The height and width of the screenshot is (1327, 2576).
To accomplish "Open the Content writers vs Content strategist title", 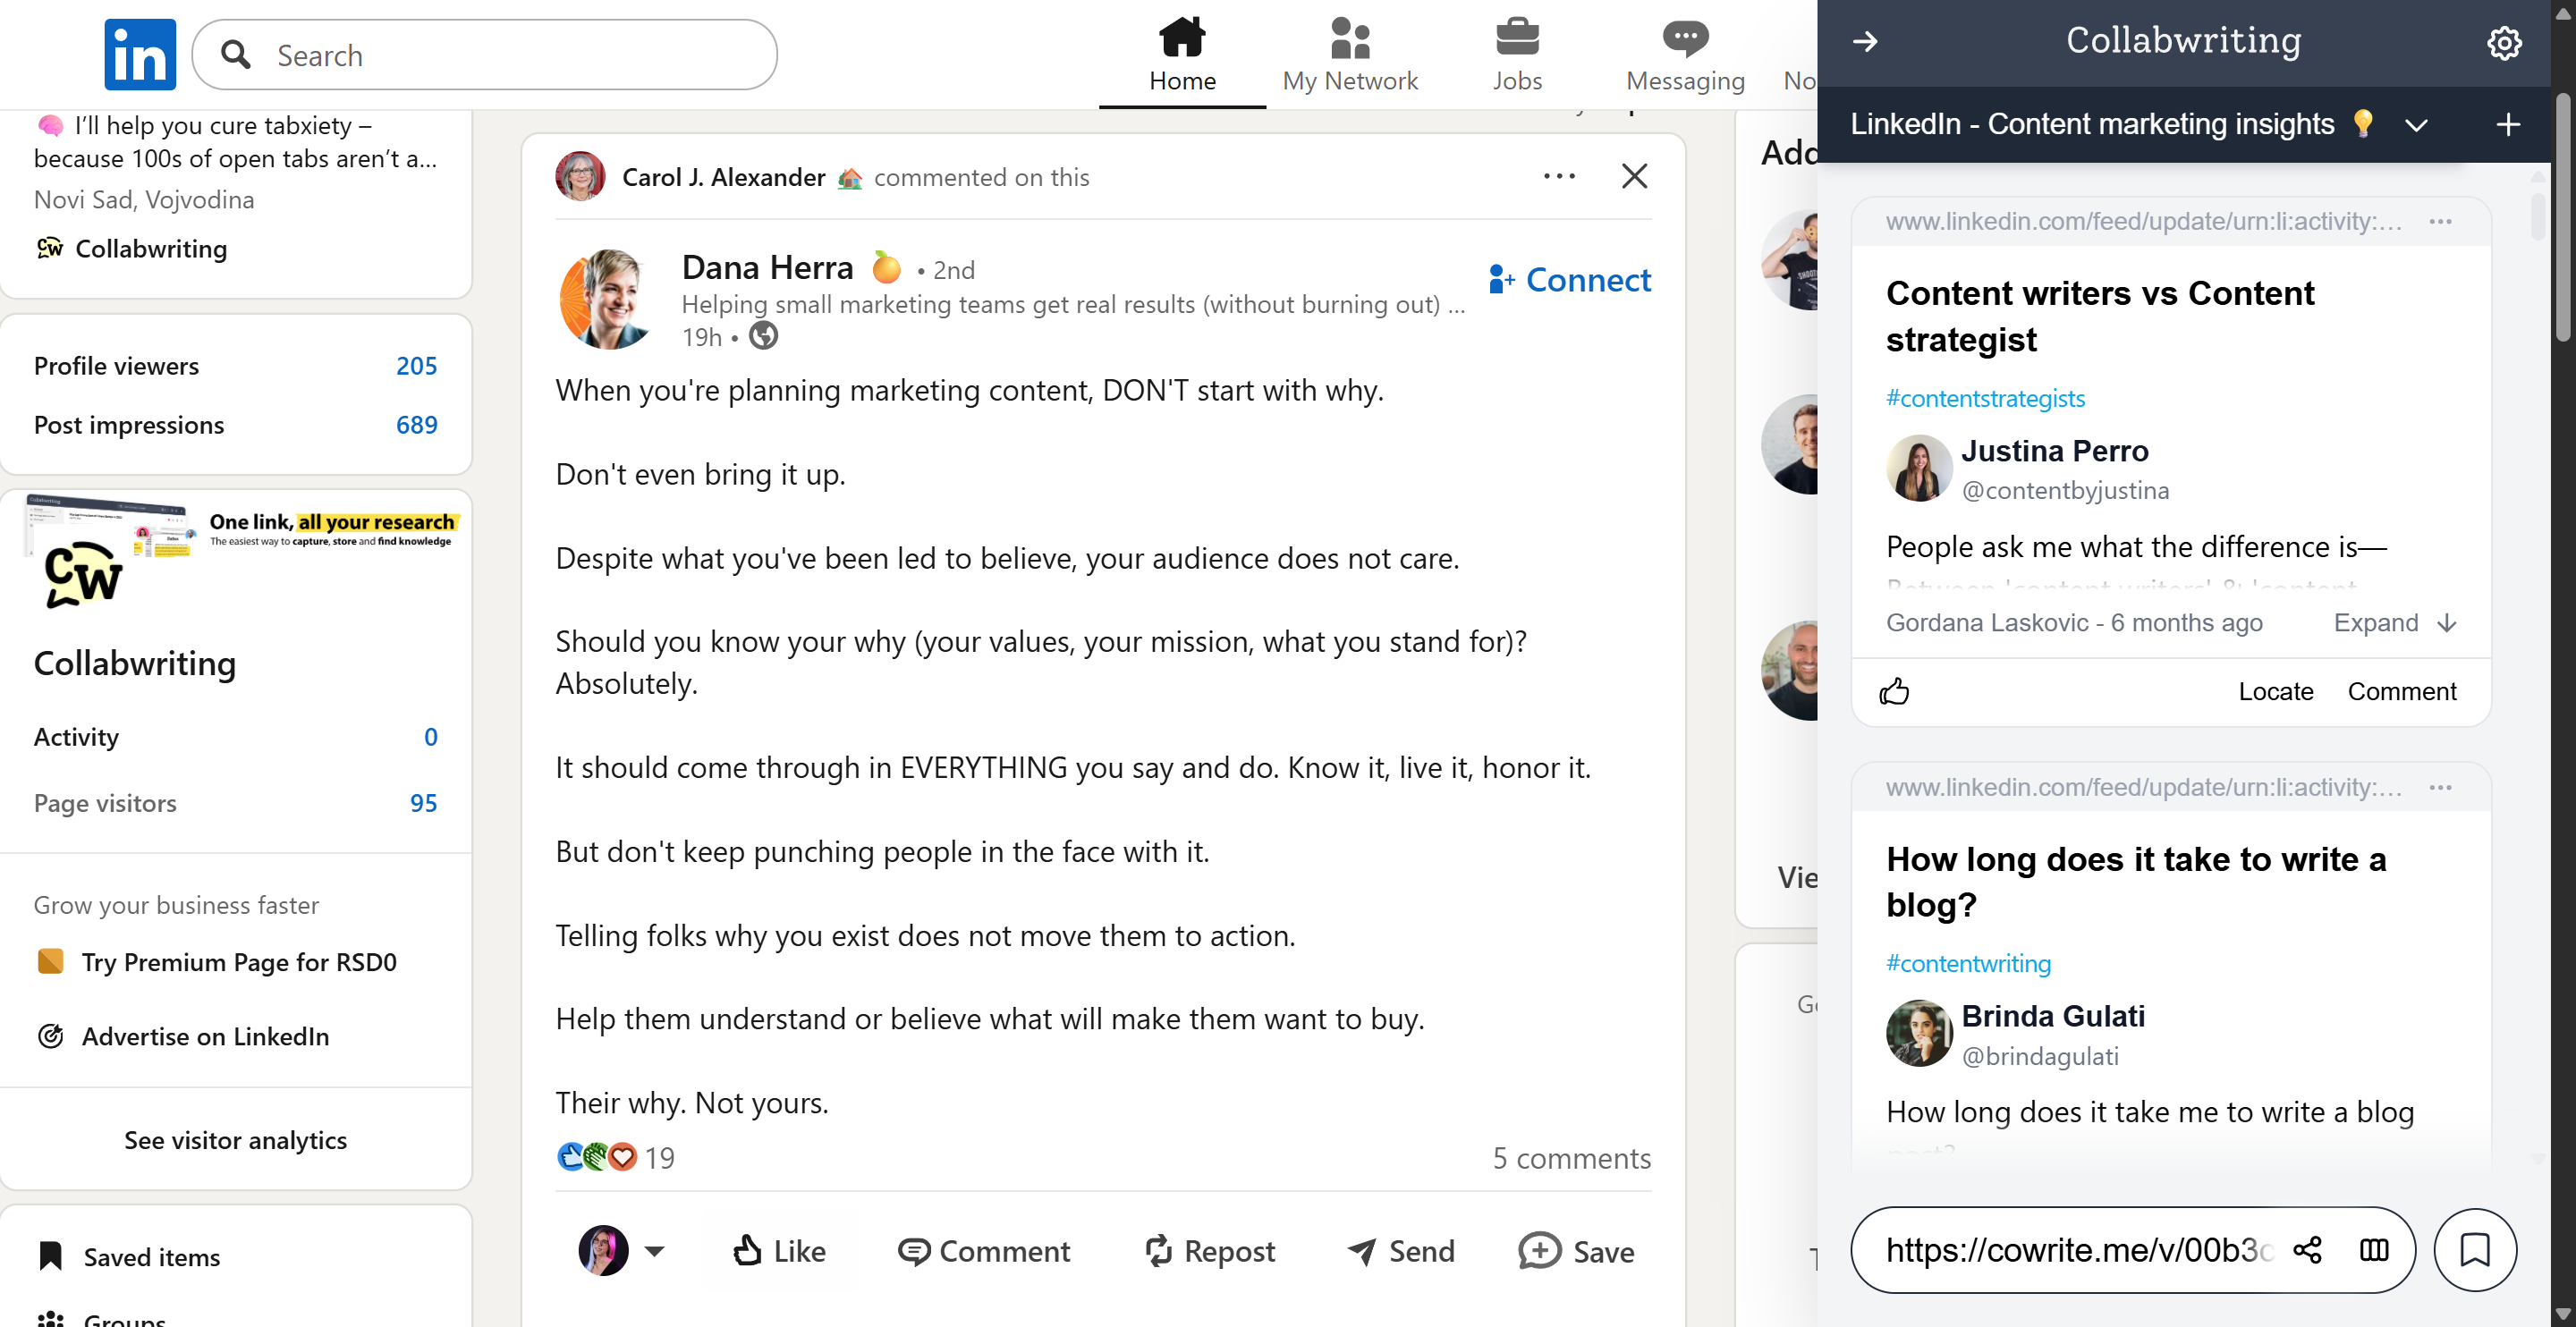I will (2100, 316).
